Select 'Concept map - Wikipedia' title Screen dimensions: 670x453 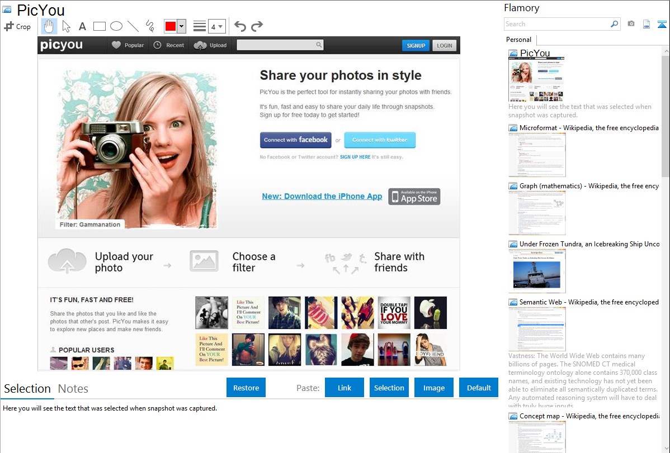pos(589,416)
